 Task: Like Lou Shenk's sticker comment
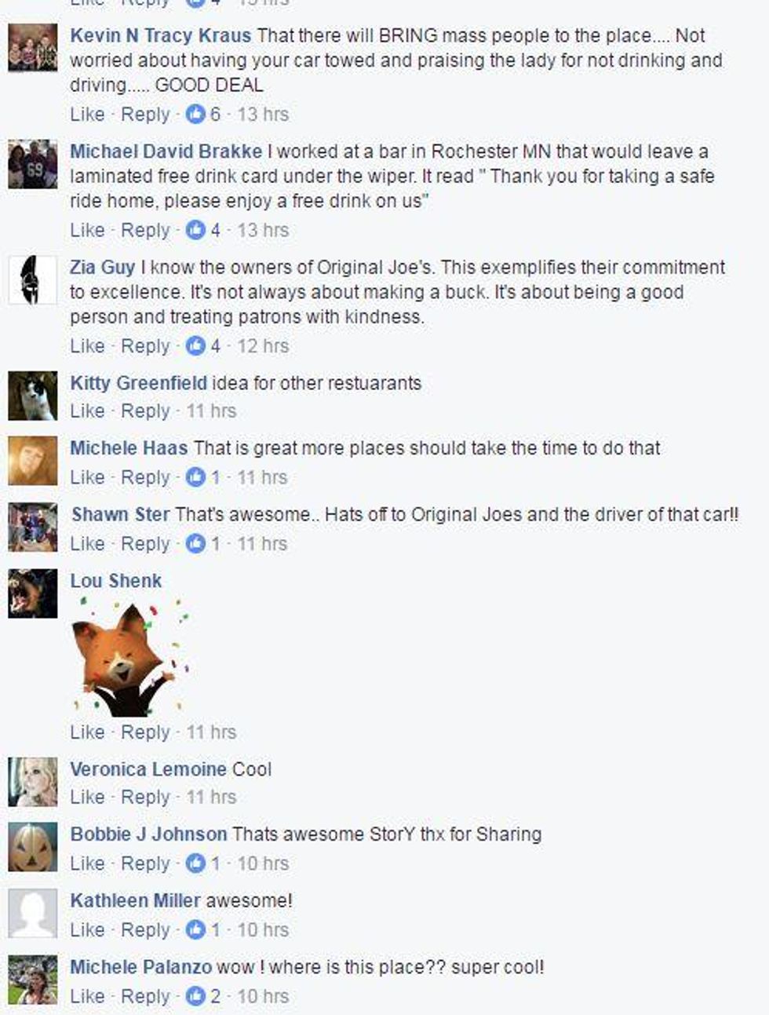click(87, 732)
